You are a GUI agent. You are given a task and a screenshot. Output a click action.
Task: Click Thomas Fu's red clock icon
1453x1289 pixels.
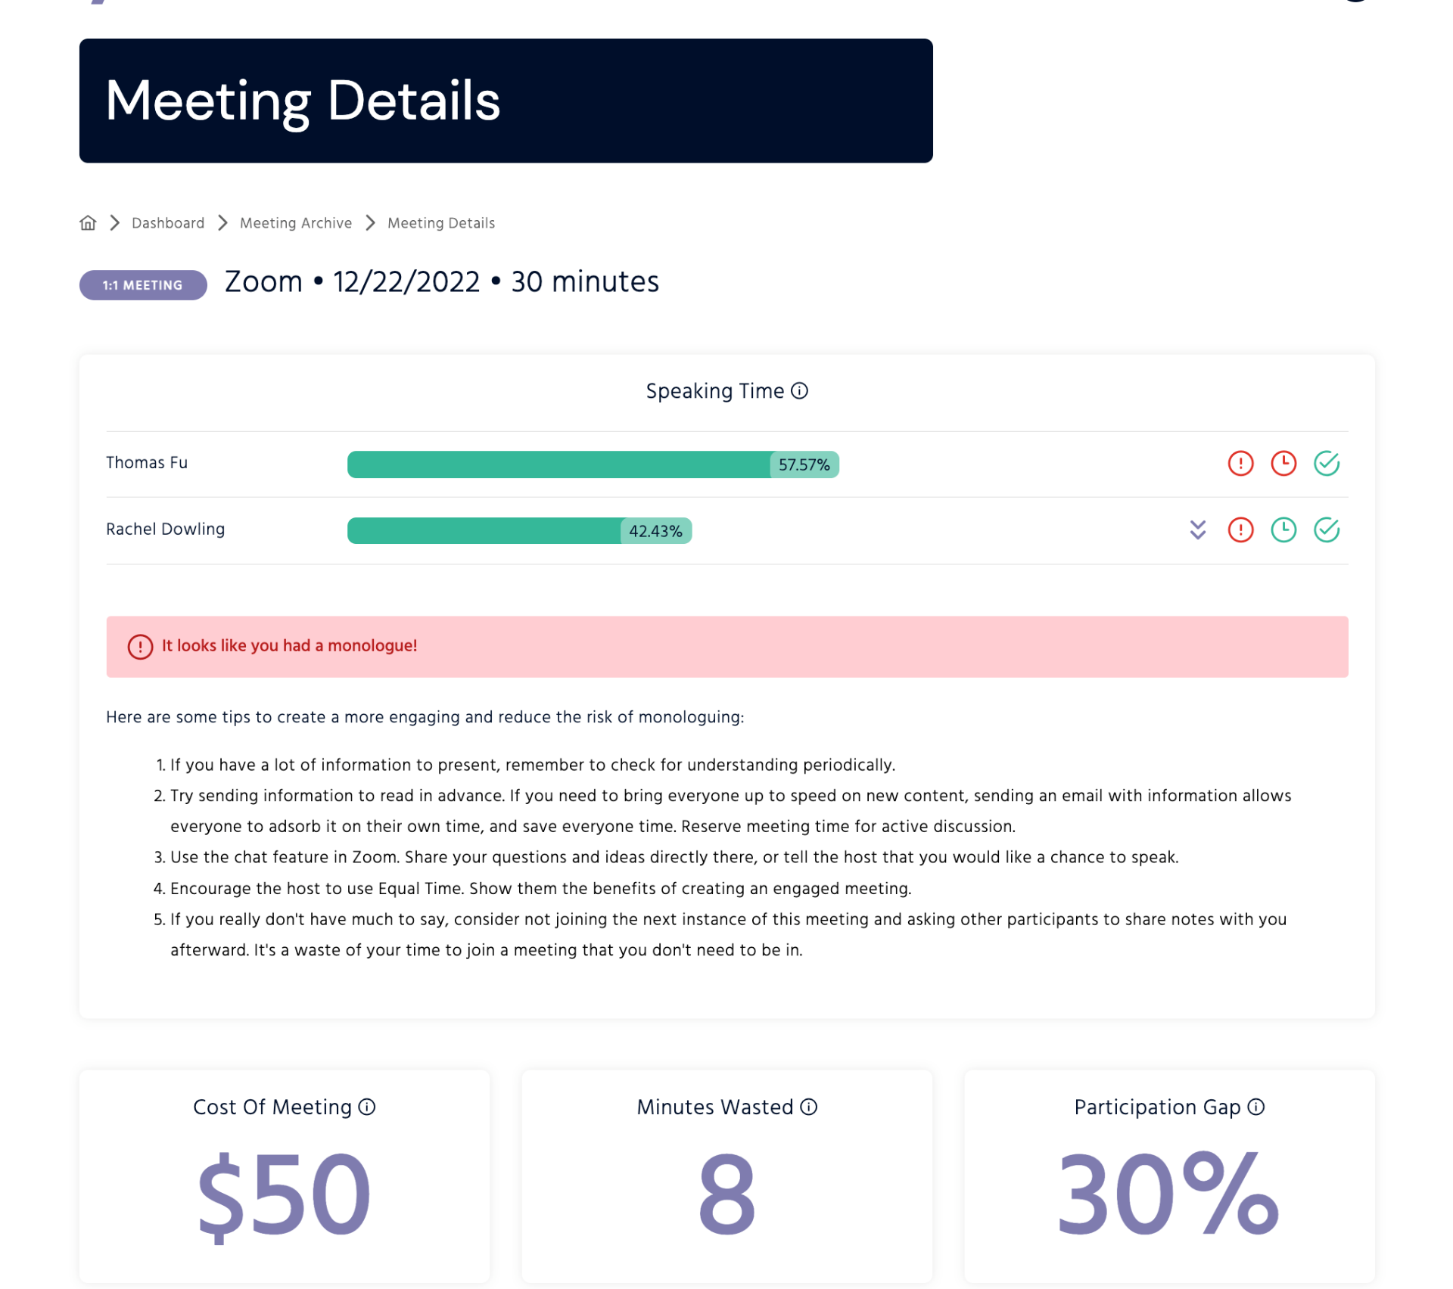(1283, 463)
